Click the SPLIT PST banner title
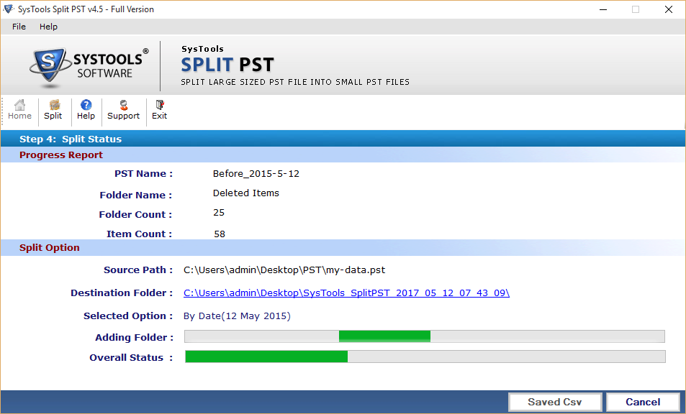 pos(227,65)
